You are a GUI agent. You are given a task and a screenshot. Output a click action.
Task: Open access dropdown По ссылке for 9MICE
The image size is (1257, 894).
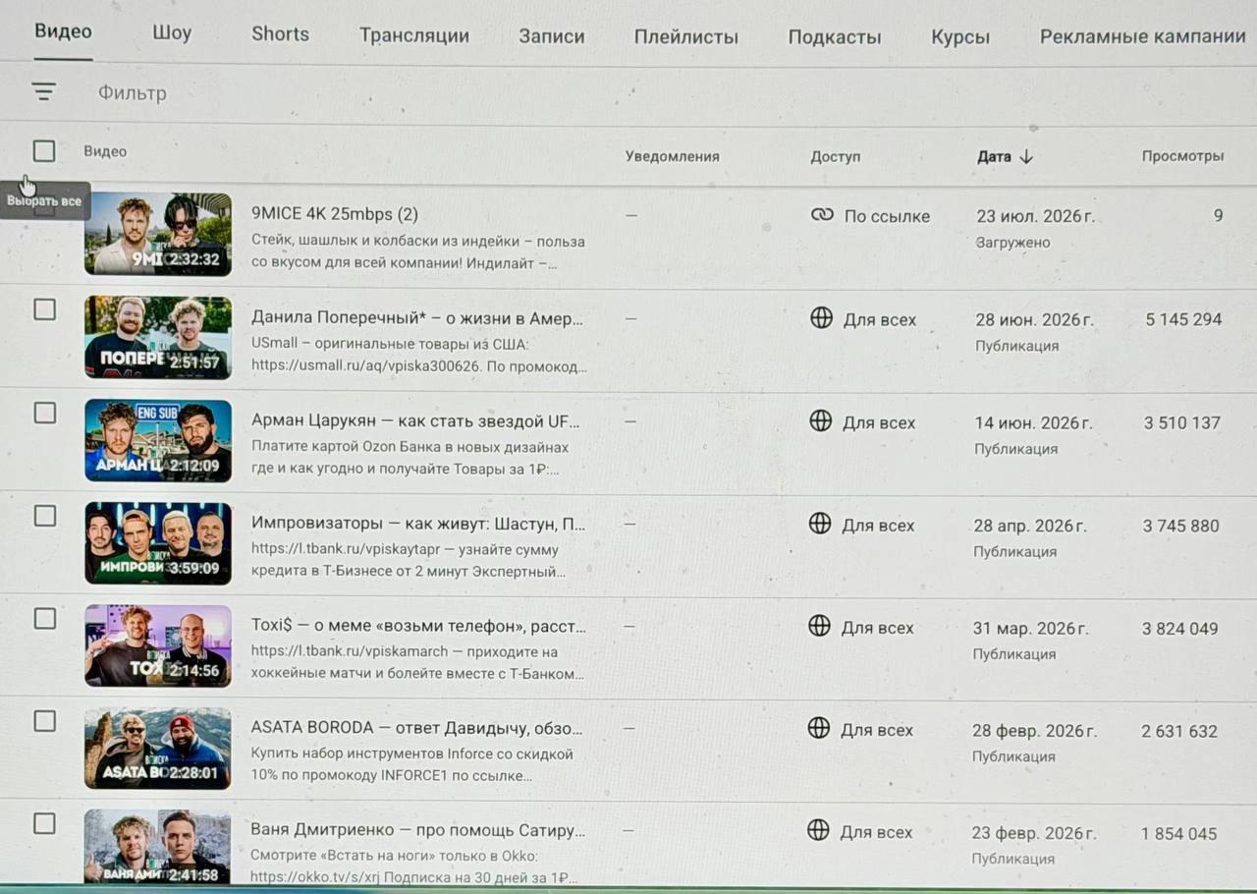point(870,216)
